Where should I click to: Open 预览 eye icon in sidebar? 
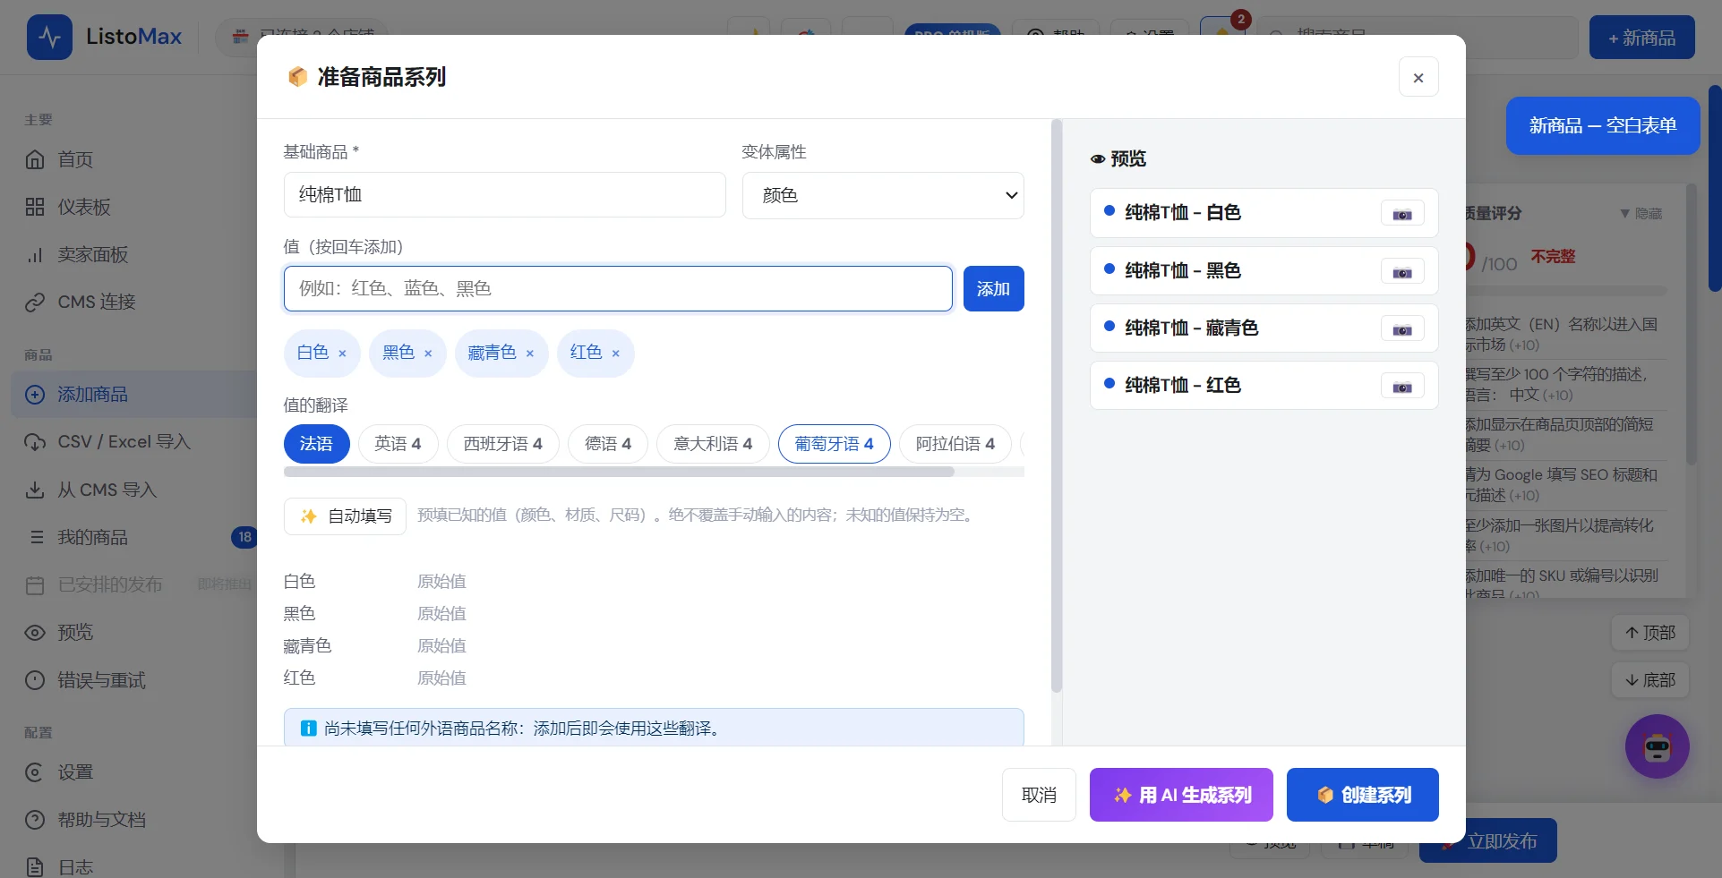click(x=35, y=633)
